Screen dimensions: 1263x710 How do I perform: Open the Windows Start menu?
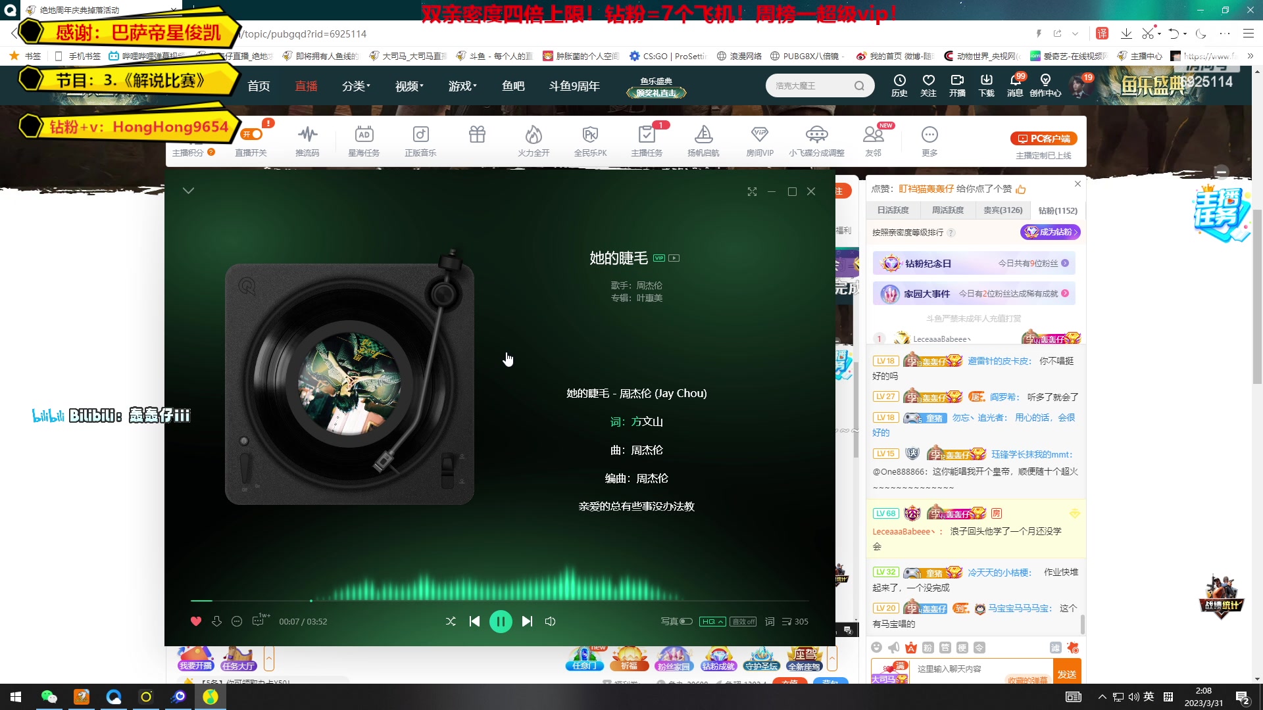coord(16,697)
